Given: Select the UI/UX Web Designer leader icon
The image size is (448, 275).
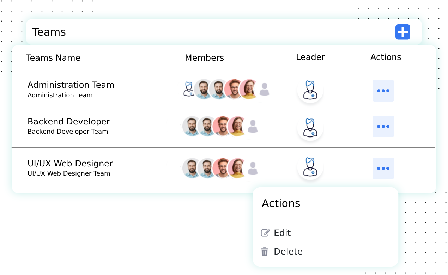Looking at the screenshot, I should pos(310,168).
